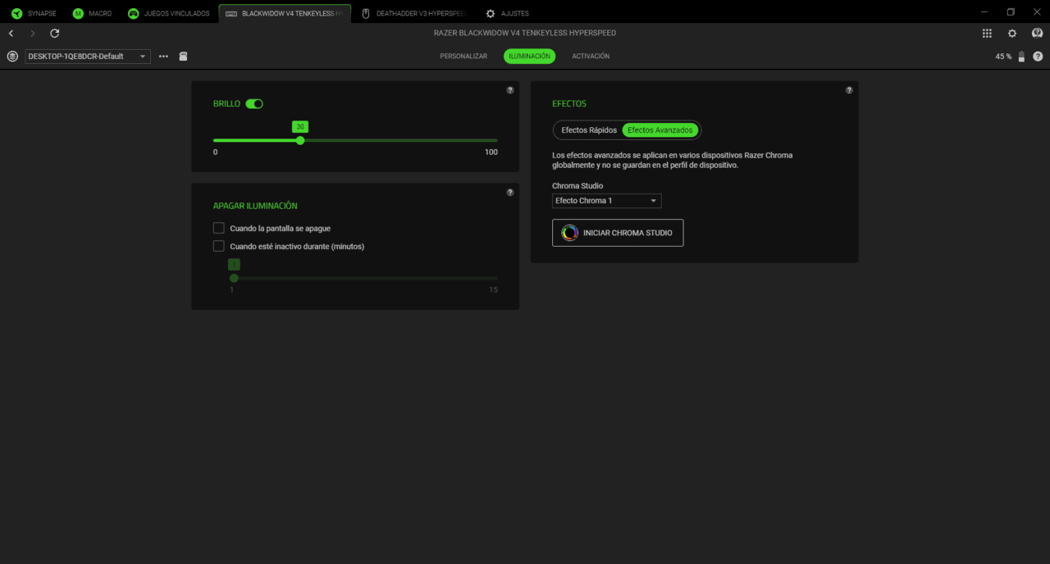1050x564 pixels.
Task: Click the keyboard icon on BlackWidow tab
Action: [231, 13]
